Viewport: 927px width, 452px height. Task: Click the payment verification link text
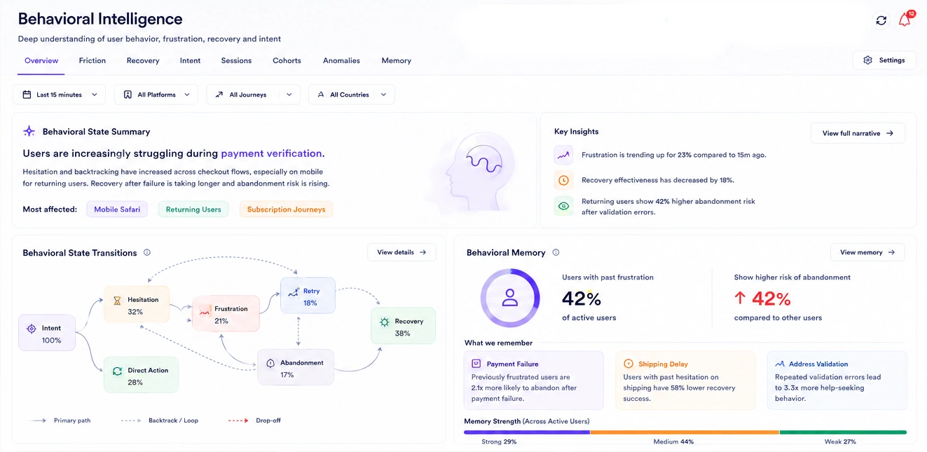(x=273, y=153)
